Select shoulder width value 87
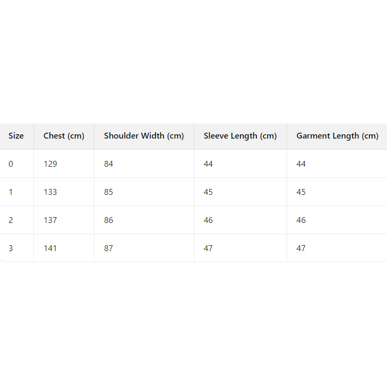Image resolution: width=387 pixels, height=387 pixels. coord(108,248)
